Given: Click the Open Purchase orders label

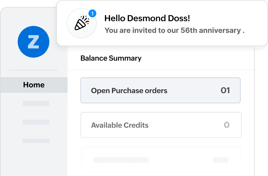Looking at the screenshot, I should coord(129,91).
